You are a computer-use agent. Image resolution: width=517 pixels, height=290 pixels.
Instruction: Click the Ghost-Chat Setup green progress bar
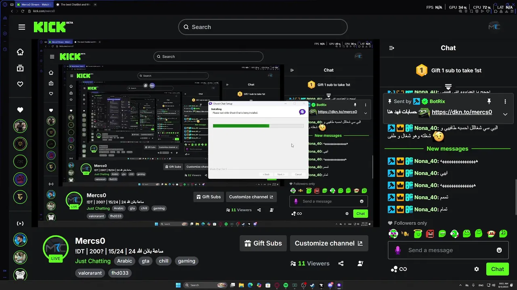pos(241,126)
